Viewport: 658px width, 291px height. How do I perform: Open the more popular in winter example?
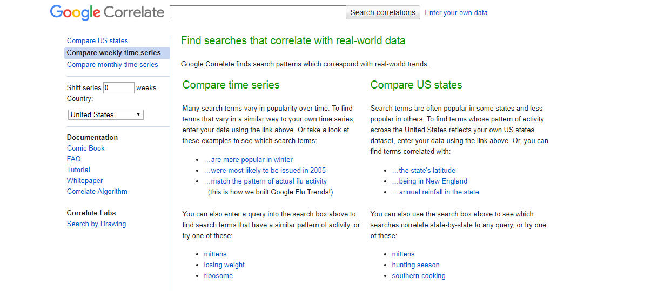point(249,160)
